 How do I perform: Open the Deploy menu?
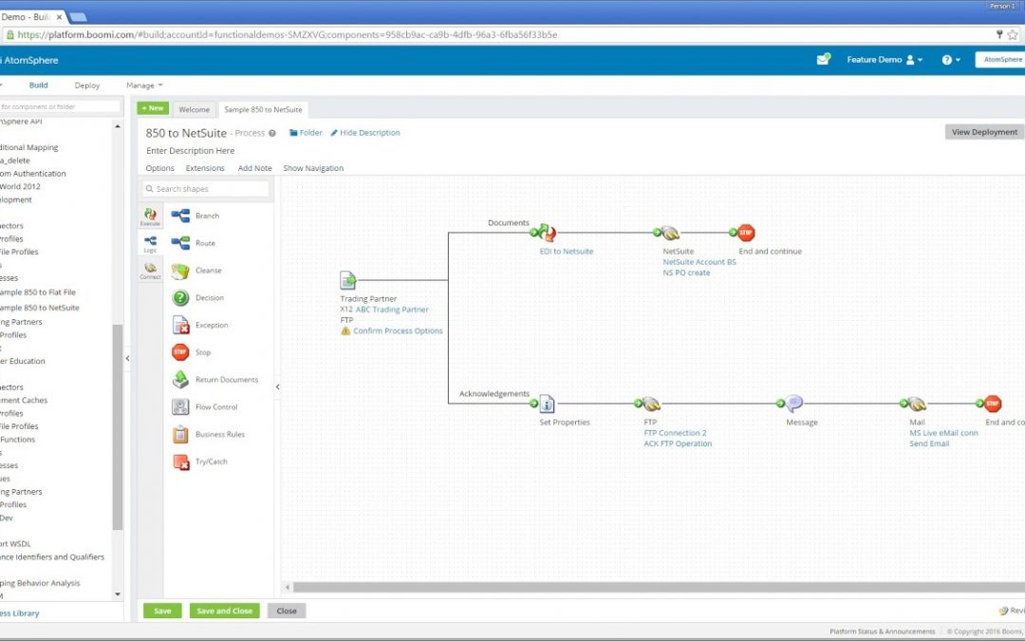tap(87, 85)
